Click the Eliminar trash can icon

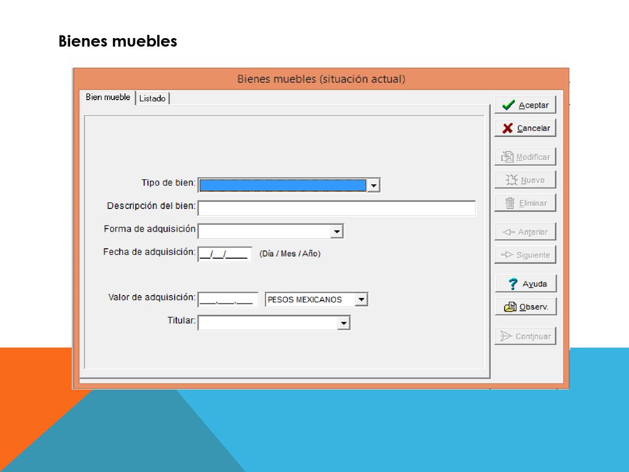point(510,203)
